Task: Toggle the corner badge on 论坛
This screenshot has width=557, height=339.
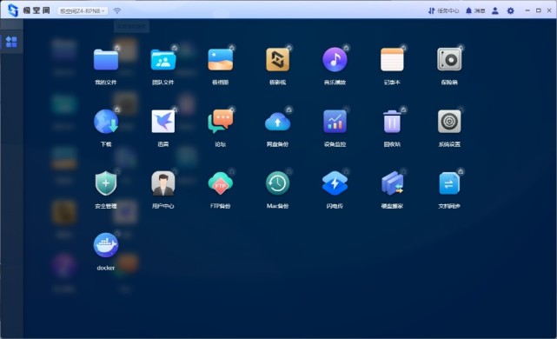Action: [x=232, y=110]
